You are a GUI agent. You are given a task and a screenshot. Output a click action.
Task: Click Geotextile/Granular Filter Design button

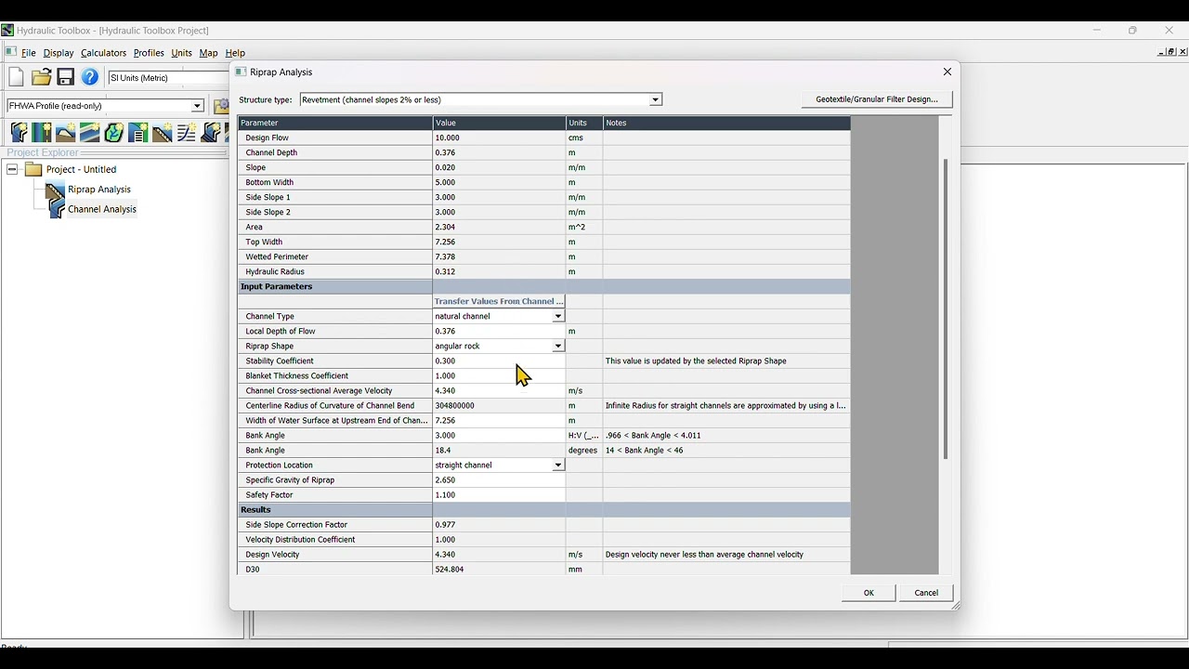click(x=877, y=99)
